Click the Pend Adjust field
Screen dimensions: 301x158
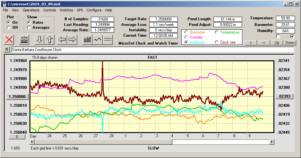(228, 25)
